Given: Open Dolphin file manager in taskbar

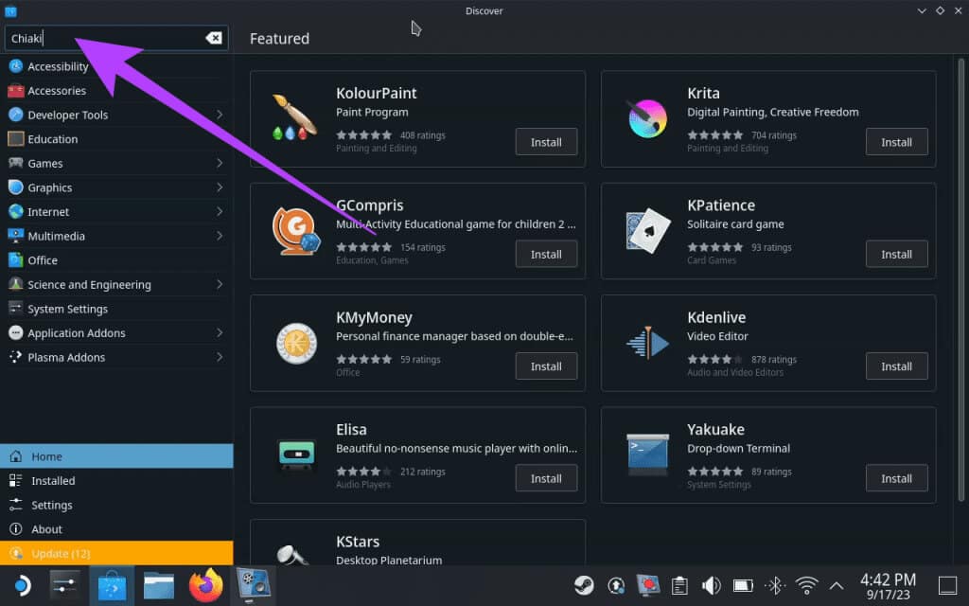Looking at the screenshot, I should click(159, 585).
